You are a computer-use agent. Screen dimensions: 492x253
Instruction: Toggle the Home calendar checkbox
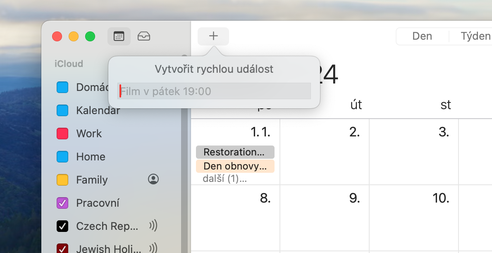coord(62,157)
